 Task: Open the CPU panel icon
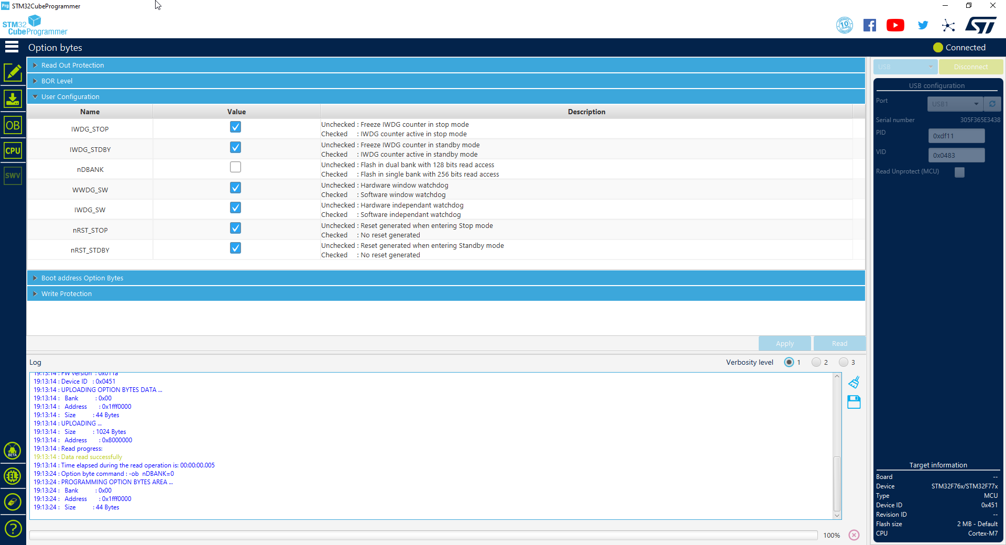pyautogui.click(x=13, y=151)
